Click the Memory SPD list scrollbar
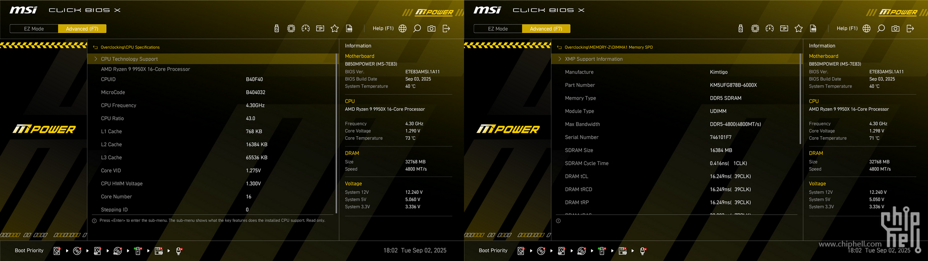Image resolution: width=928 pixels, height=261 pixels. pyautogui.click(x=800, y=99)
